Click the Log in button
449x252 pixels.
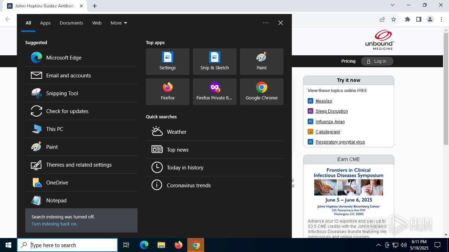point(377,61)
